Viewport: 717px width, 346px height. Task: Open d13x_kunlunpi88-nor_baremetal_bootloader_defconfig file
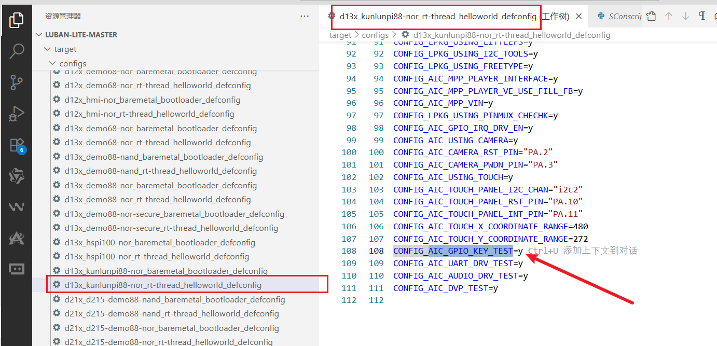pos(166,271)
